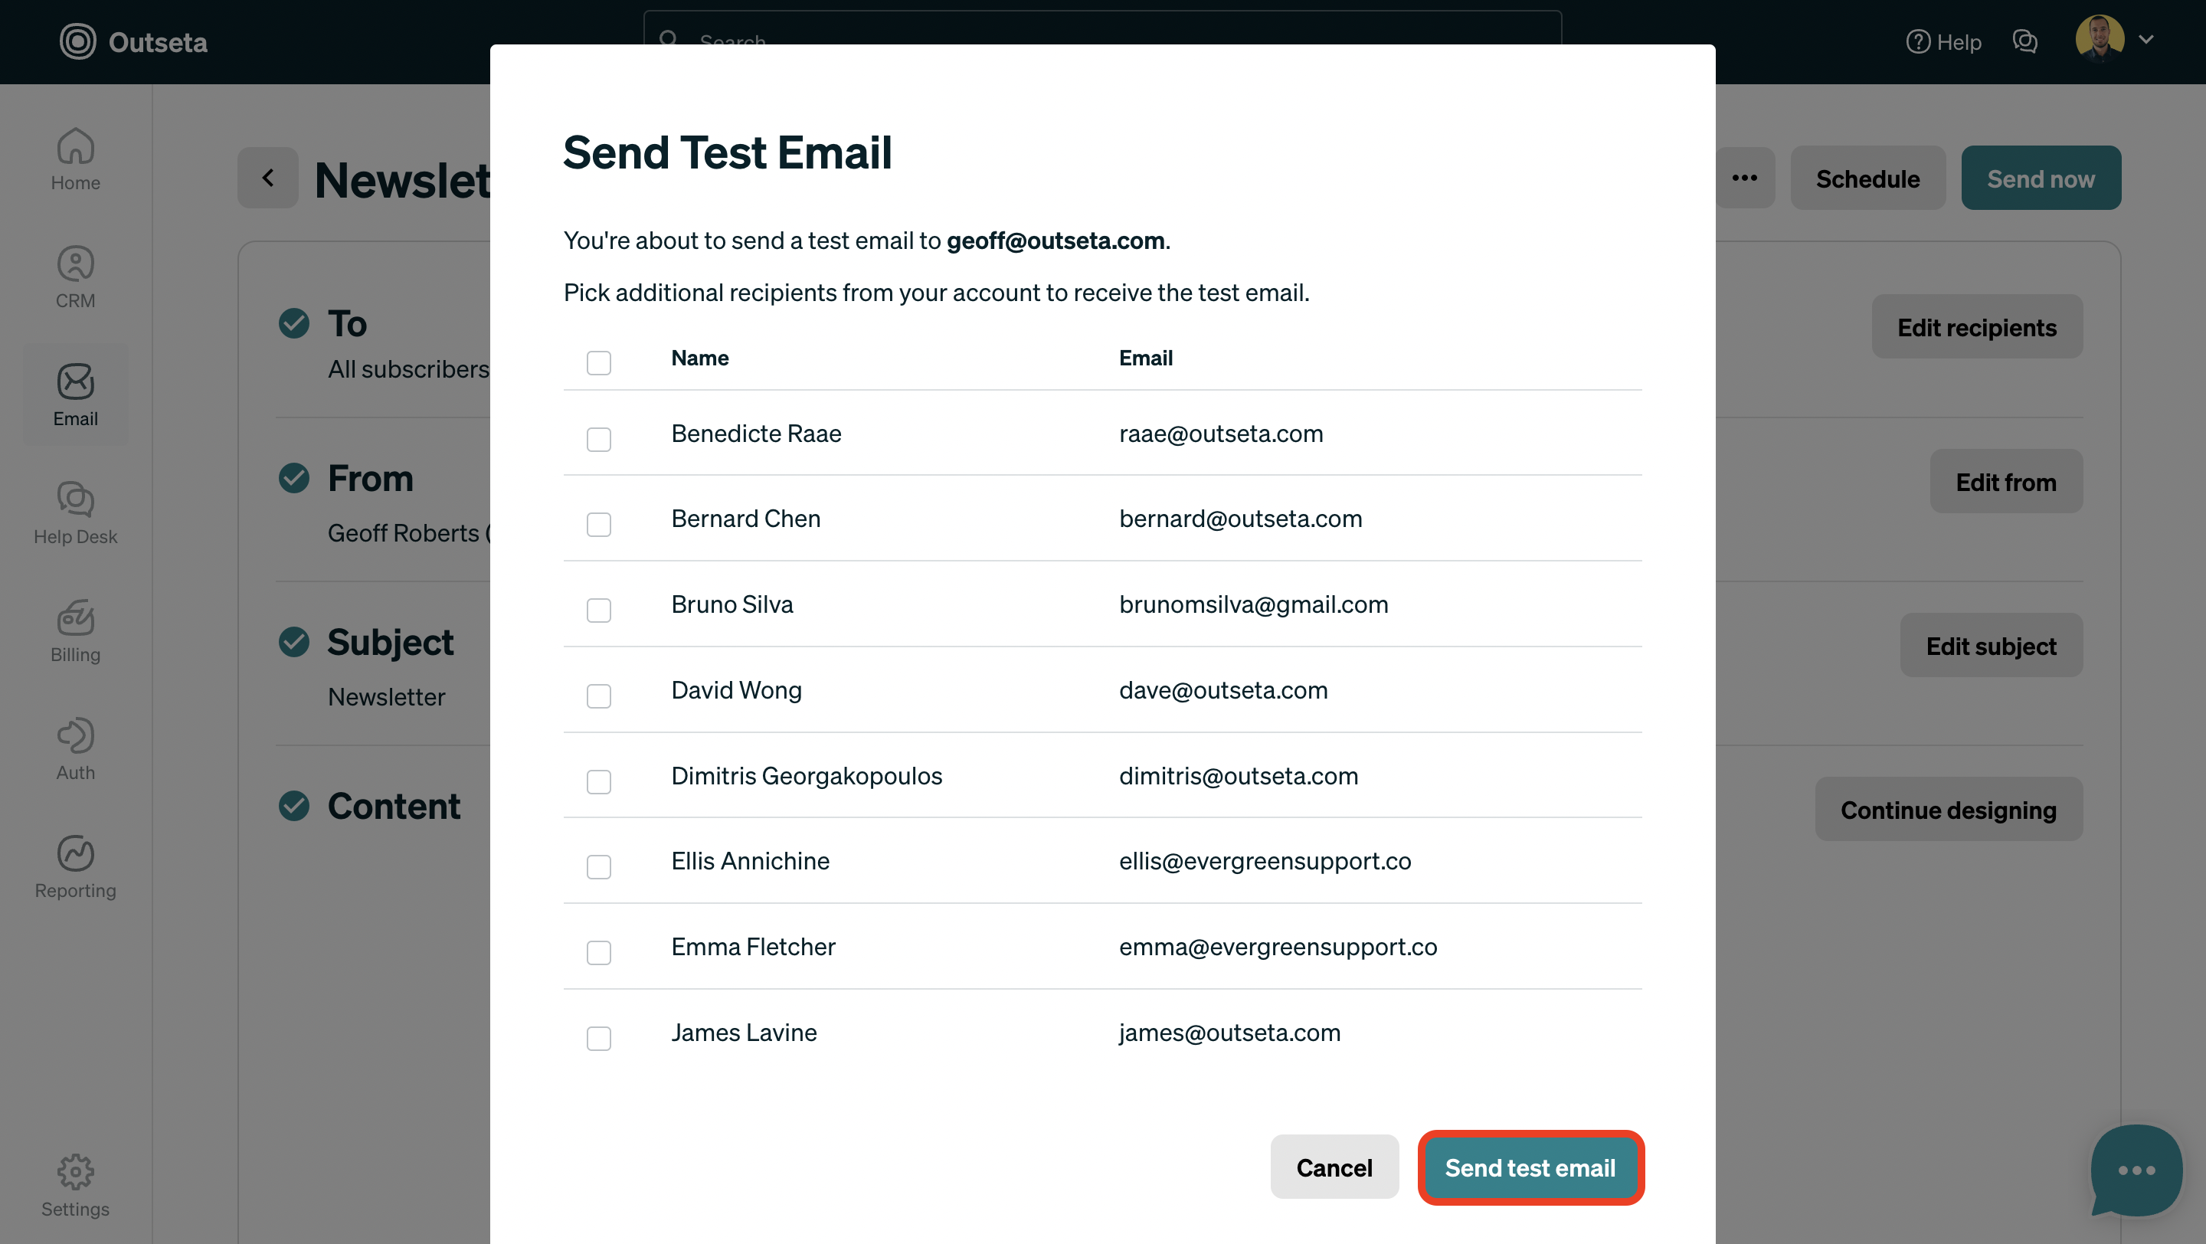Check the select-all recipients checkbox
The image size is (2206, 1244).
click(598, 363)
